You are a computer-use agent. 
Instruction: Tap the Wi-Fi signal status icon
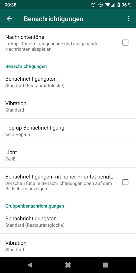point(108,5)
